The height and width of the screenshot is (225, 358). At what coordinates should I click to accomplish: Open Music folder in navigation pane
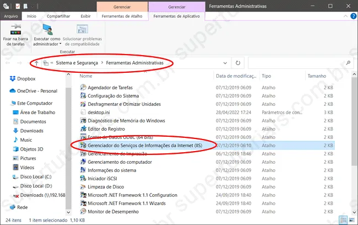tap(23, 140)
